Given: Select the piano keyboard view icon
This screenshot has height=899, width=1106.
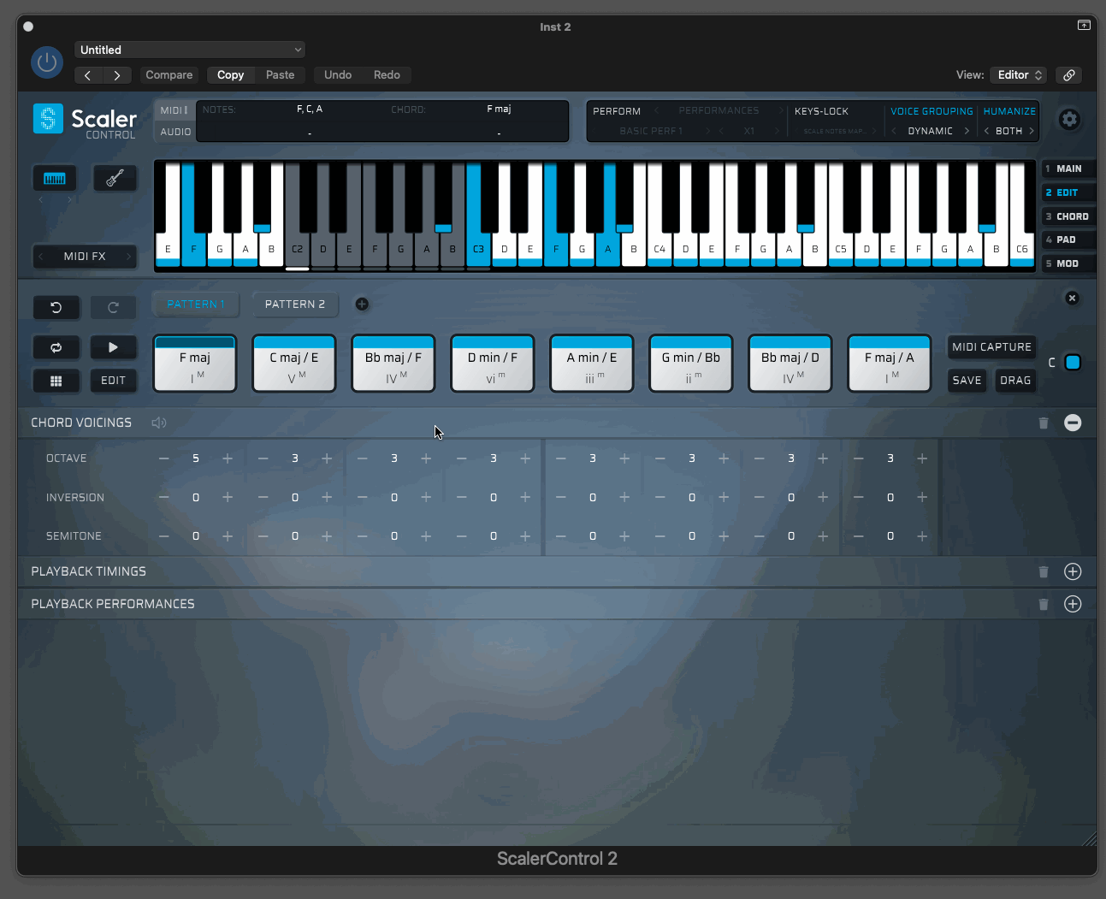Looking at the screenshot, I should click(55, 178).
